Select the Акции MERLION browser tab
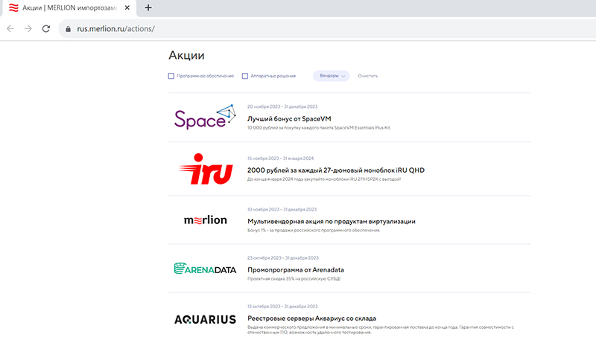This screenshot has height=346, width=596. point(67,7)
